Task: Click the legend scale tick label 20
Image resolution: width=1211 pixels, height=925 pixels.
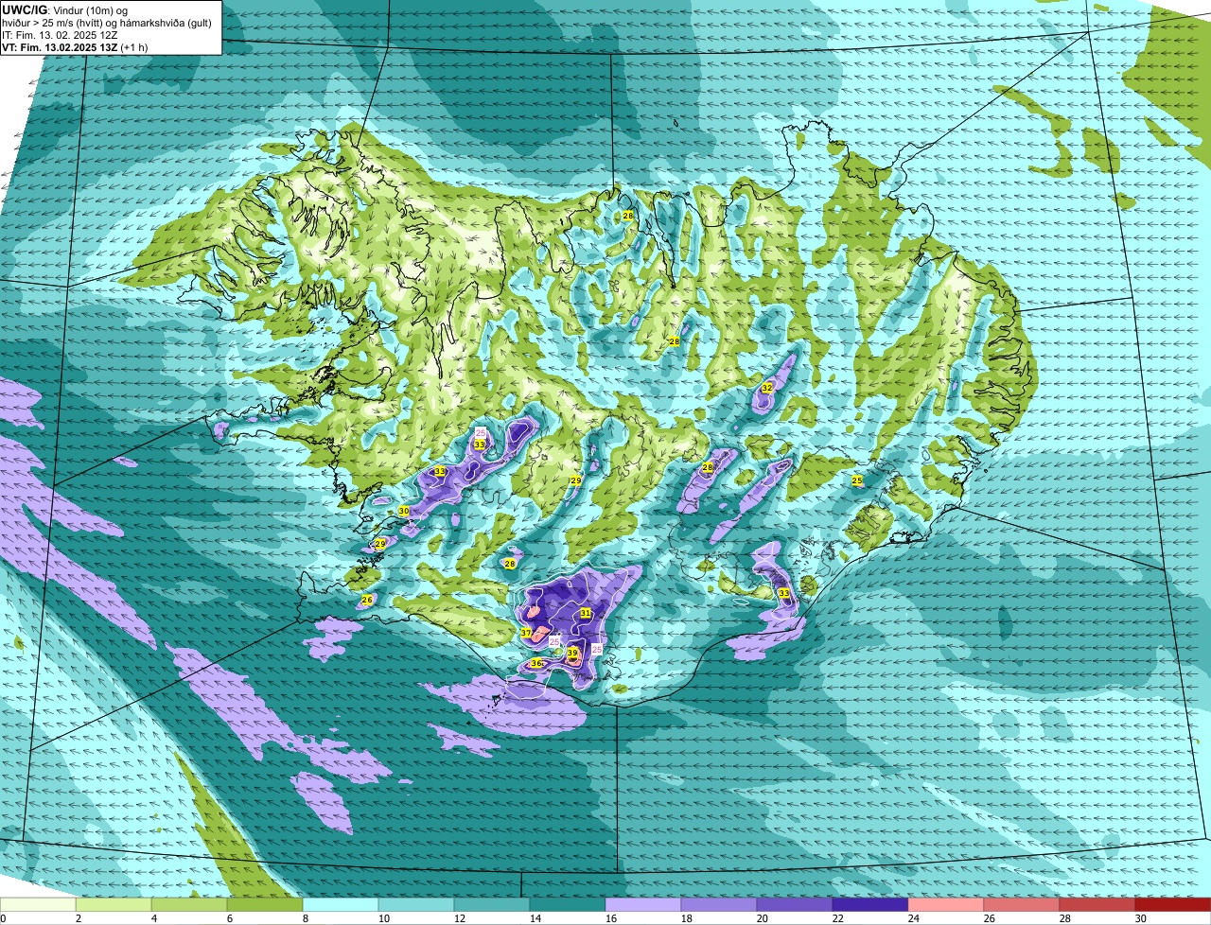Action: click(763, 918)
